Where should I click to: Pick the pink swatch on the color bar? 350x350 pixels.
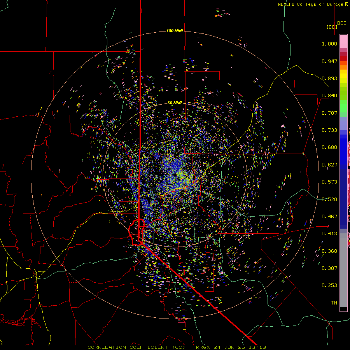click(x=343, y=41)
